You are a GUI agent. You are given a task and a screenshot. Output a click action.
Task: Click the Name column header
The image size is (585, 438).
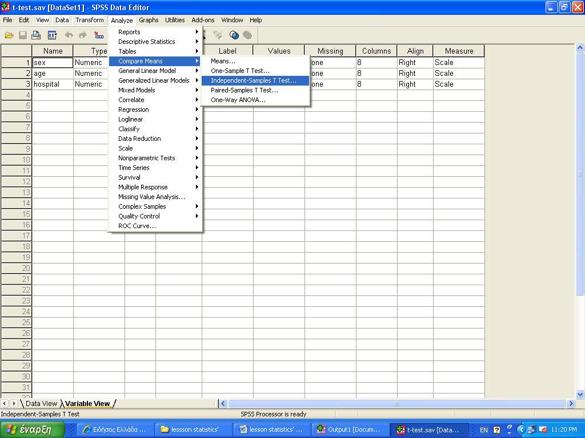(x=53, y=51)
